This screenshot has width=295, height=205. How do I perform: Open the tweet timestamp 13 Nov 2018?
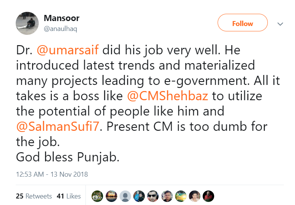point(52,174)
